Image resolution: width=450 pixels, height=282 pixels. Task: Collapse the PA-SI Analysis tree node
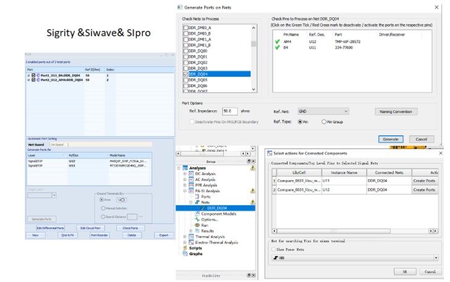185,191
